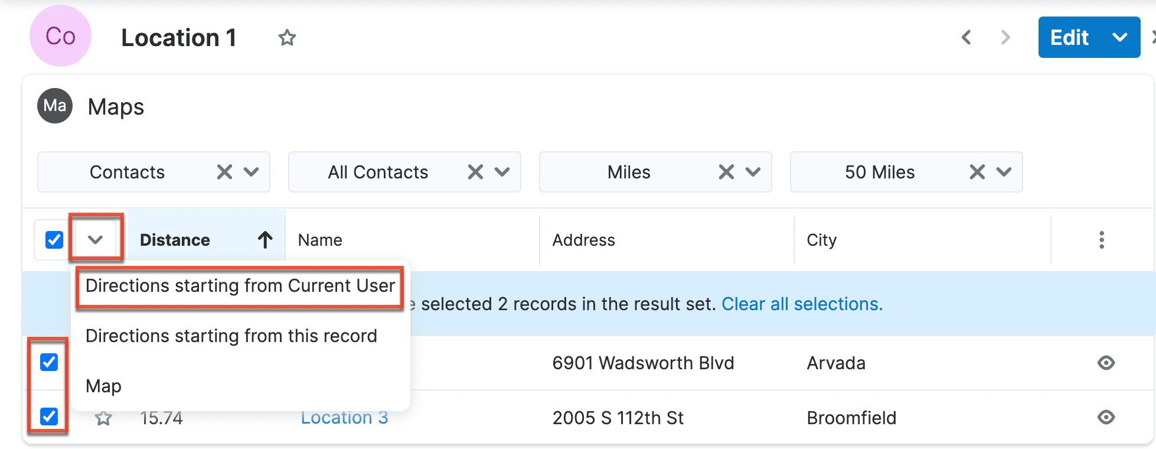Image resolution: width=1156 pixels, height=449 pixels.
Task: Select Directions starting from this record
Action: 231,336
